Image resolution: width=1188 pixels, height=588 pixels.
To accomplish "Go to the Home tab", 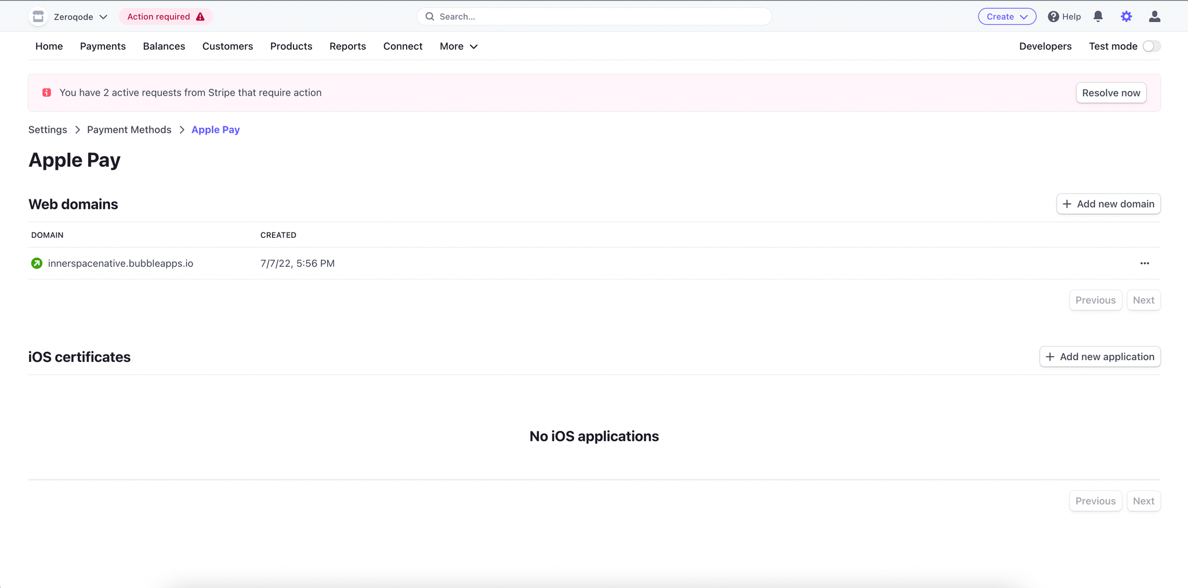I will [x=49, y=46].
